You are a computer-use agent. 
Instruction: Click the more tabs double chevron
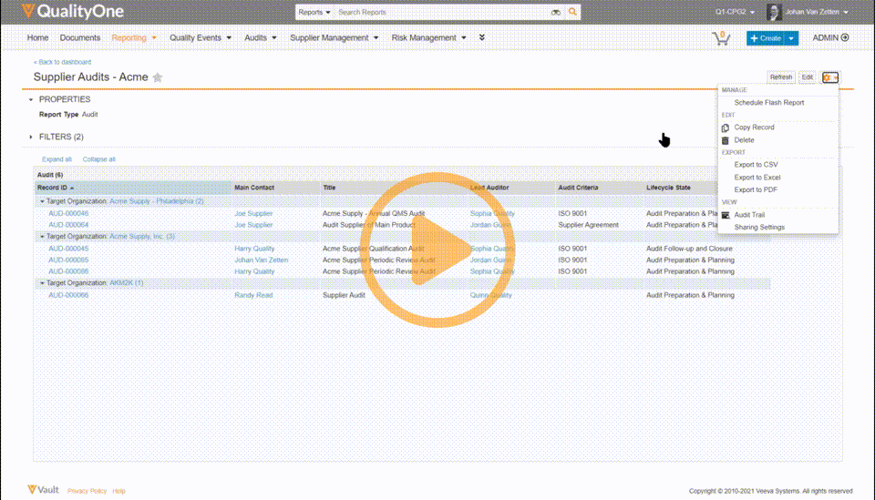(x=481, y=37)
